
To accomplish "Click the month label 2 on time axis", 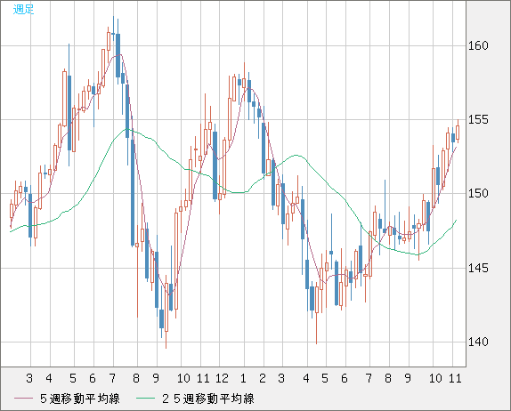I will click(263, 378).
